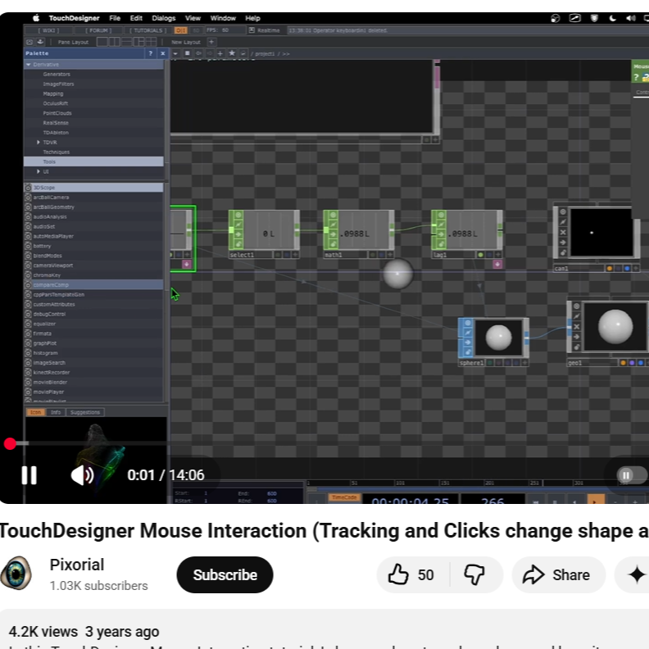The image size is (649, 649).
Task: Click the pink download arrow below lag1
Action: [497, 264]
